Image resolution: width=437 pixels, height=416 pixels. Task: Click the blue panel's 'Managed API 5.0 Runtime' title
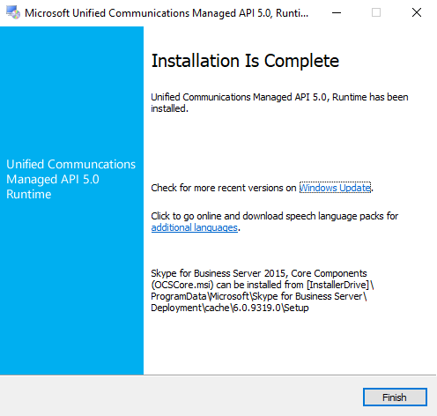coord(70,179)
